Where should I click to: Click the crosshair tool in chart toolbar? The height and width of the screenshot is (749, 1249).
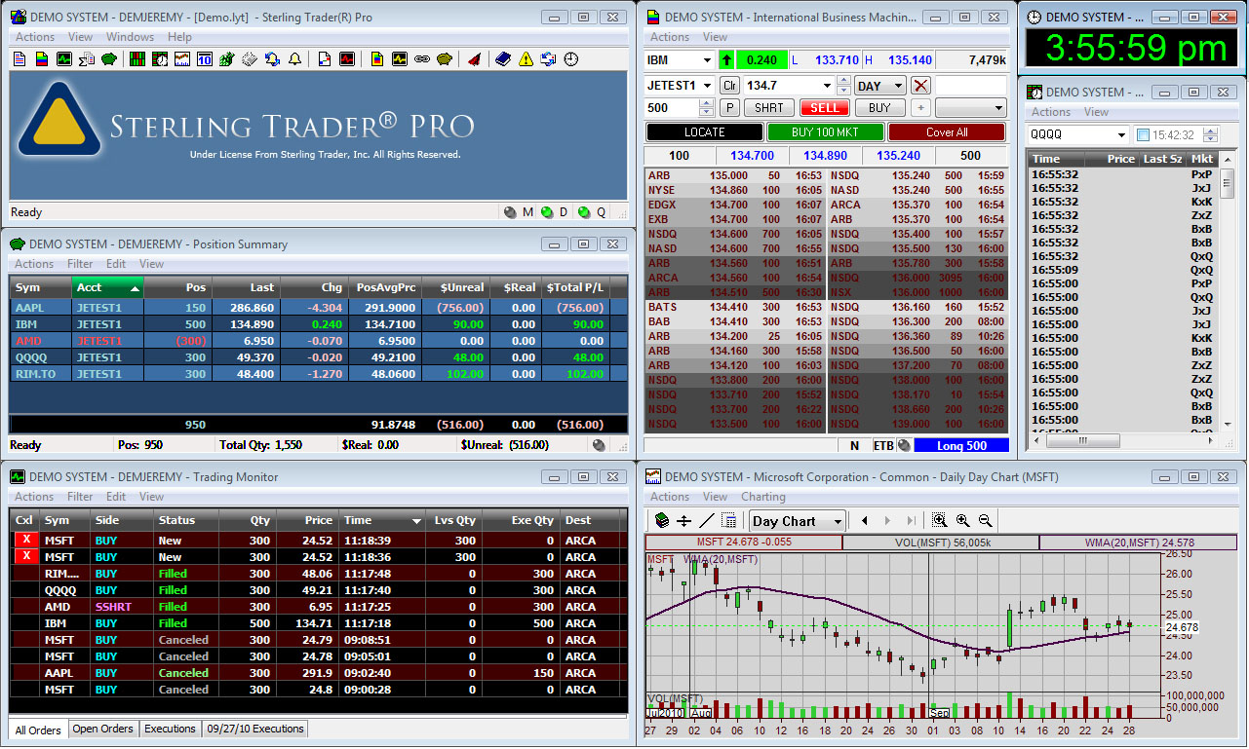point(683,521)
